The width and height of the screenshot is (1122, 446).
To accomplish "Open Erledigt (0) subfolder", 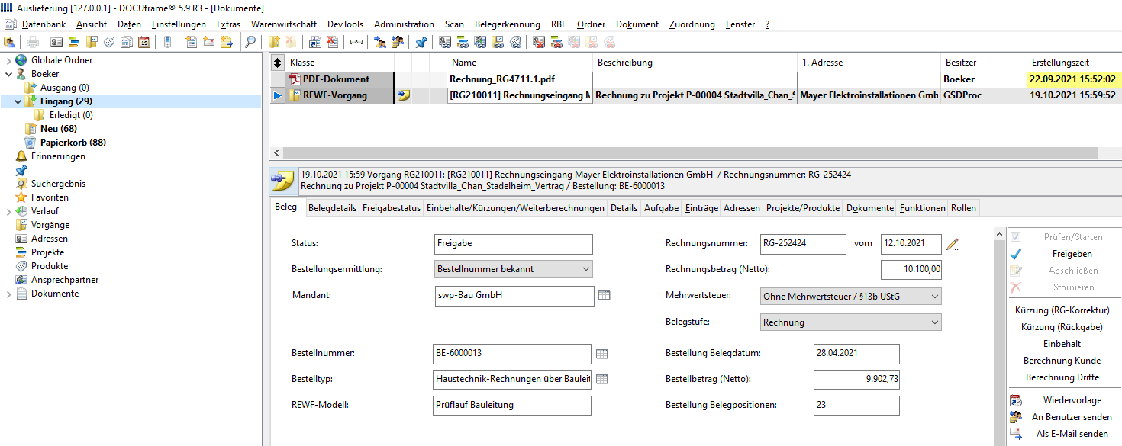I will click(x=71, y=115).
